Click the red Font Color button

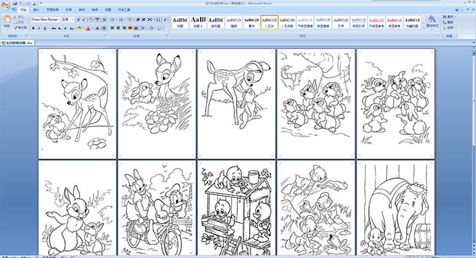[88, 28]
